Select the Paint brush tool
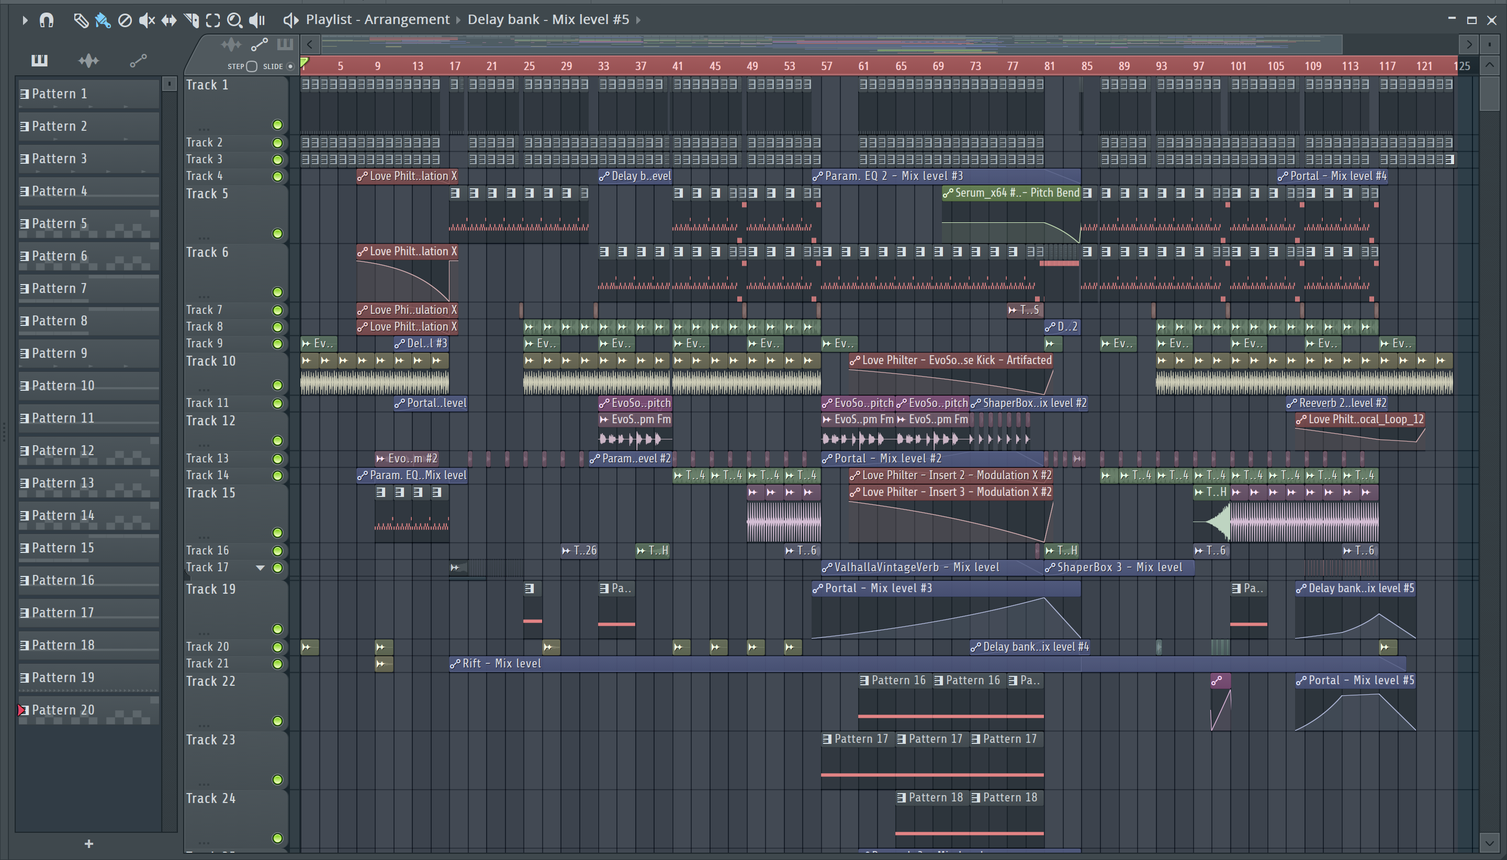1507x860 pixels. pos(103,21)
